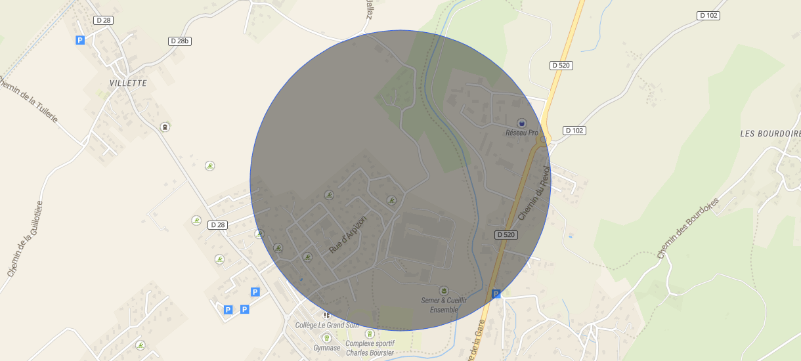The height and width of the screenshot is (361, 801).
Task: Click the parking icon beside Chemin de la Gare
Action: [496, 294]
